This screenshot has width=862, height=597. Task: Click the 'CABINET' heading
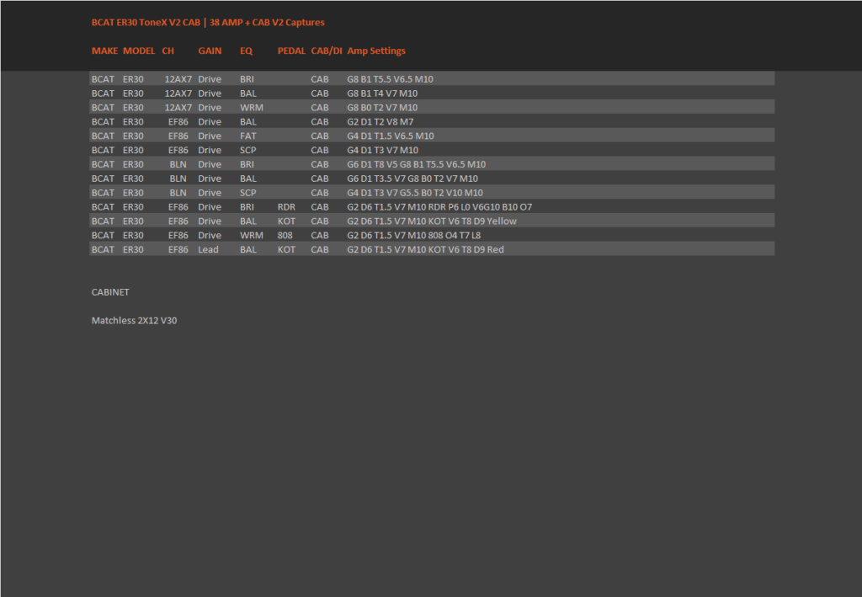tap(110, 292)
